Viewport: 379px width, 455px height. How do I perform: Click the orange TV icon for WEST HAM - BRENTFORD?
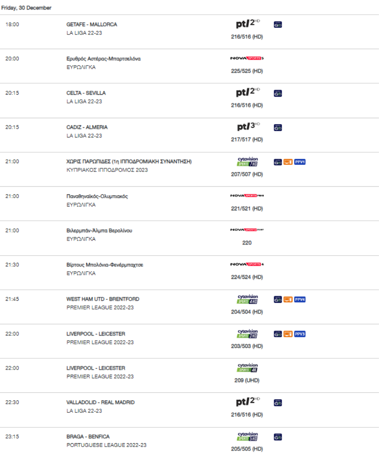288,299
